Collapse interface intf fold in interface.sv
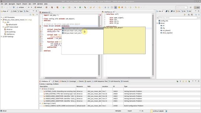 click(x=105, y=14)
